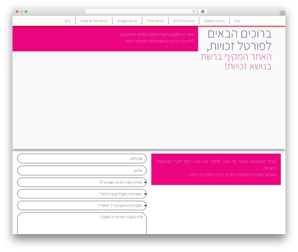This screenshot has width=298, height=252.
Task: Click the heading ברוכים הבאים לפורטל זכויות
Action: [x=239, y=40]
